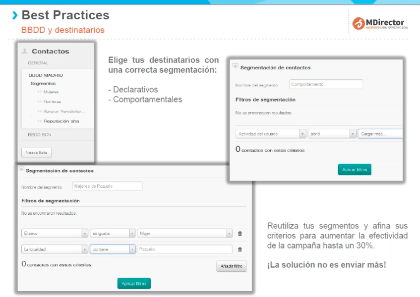Select Segmentos under BBDD MADRID
Screen dimensions: 420x297
click(43, 83)
